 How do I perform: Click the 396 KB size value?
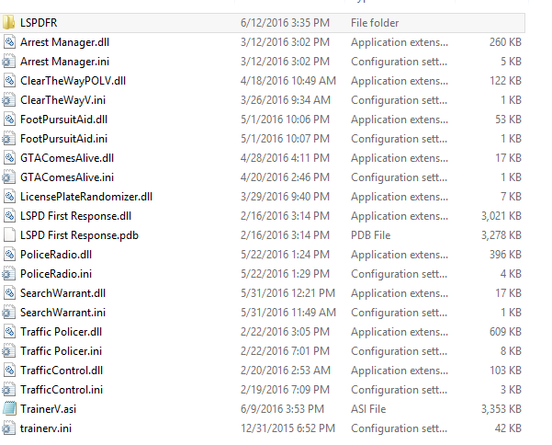pos(505,255)
